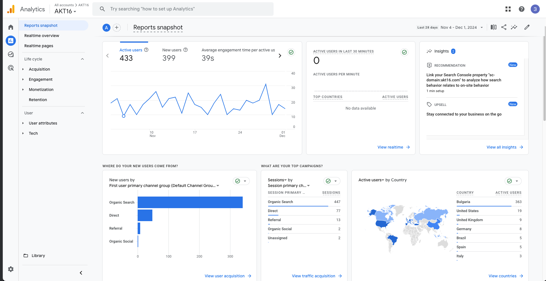Image resolution: width=546 pixels, height=281 pixels.
Task: Collapse the navigation panel chevron
Action: pos(81,273)
